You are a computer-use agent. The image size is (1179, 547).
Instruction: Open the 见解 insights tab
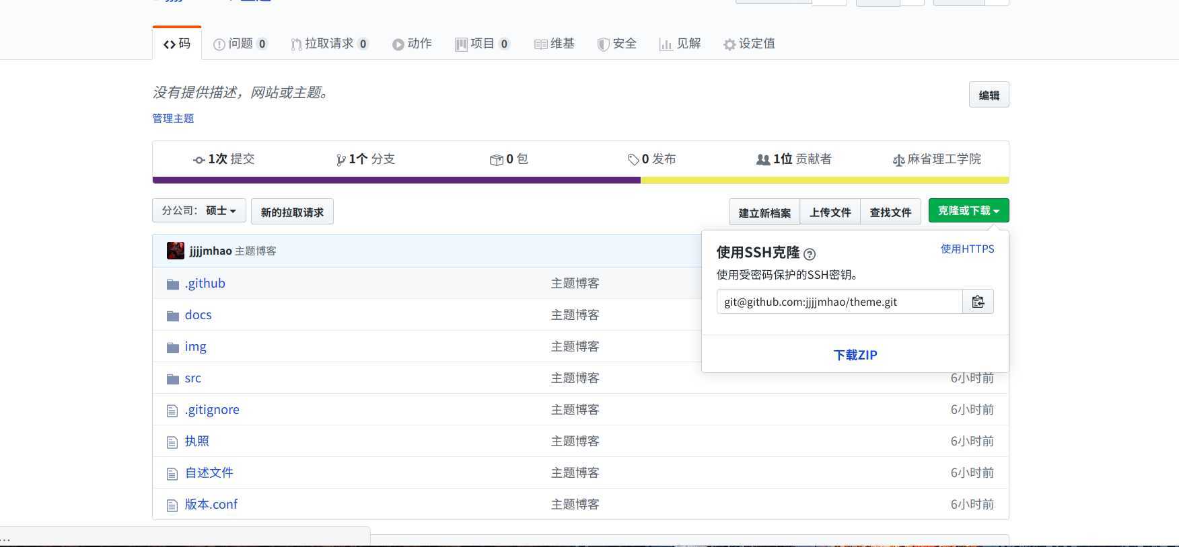tap(680, 44)
